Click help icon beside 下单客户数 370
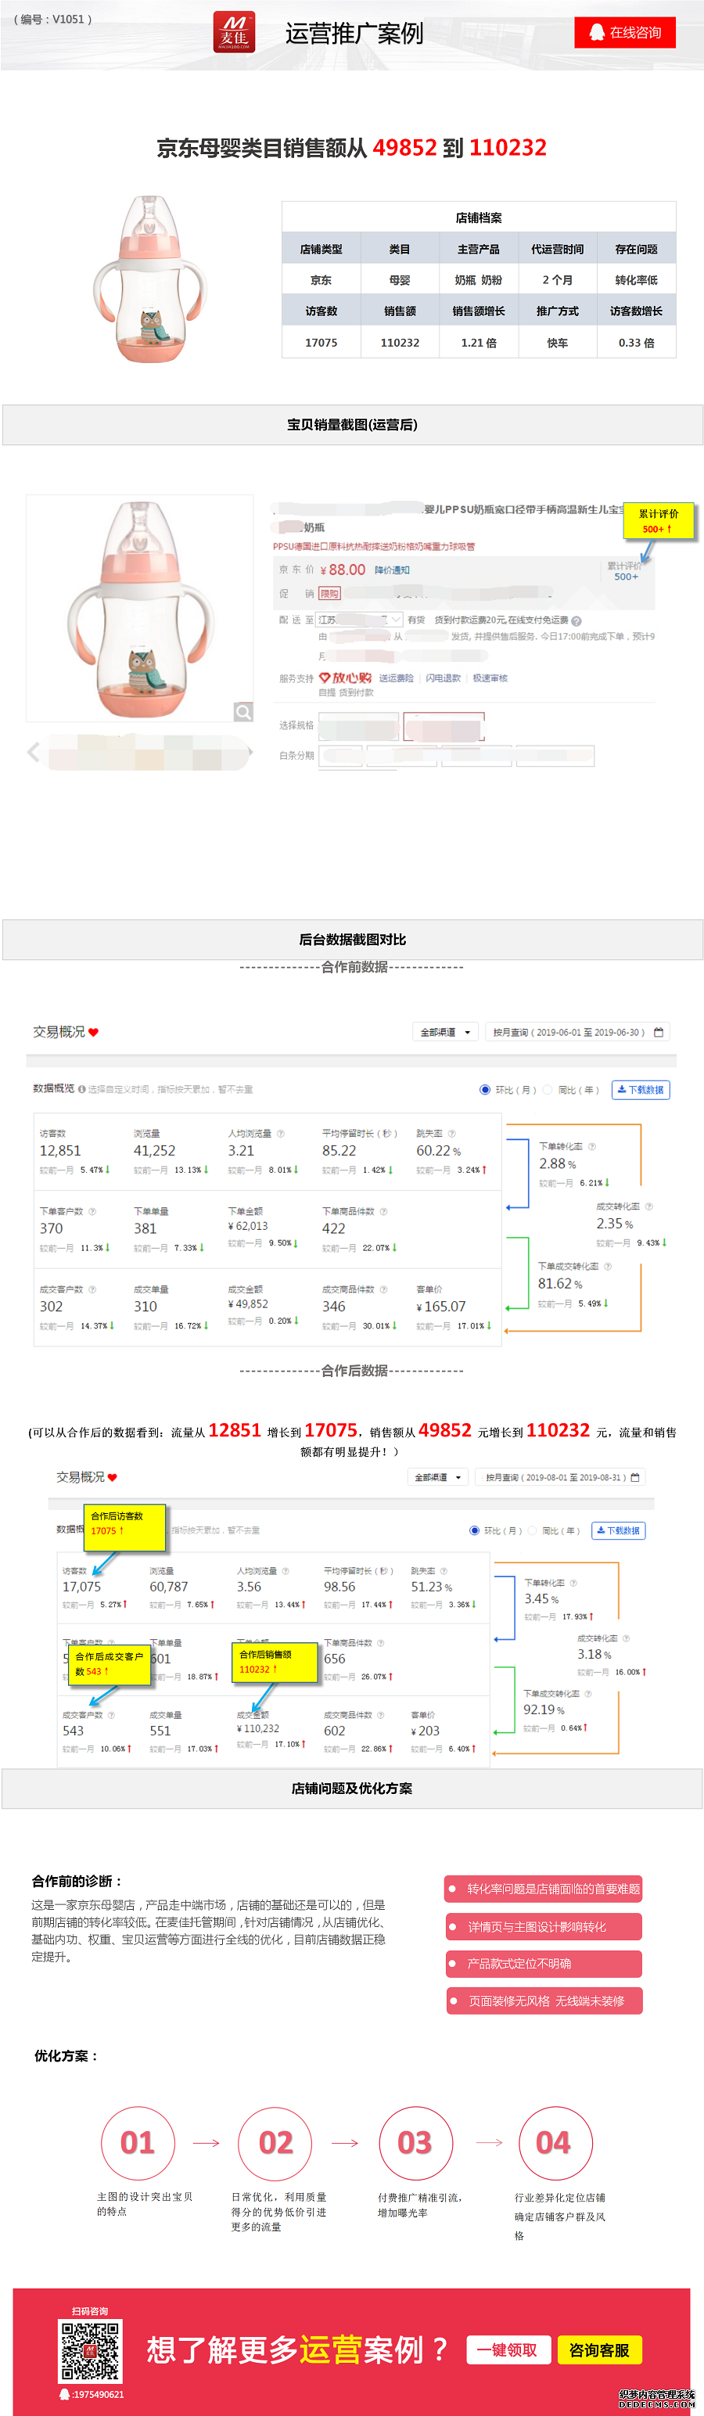This screenshot has height=2416, width=704. 92,1212
